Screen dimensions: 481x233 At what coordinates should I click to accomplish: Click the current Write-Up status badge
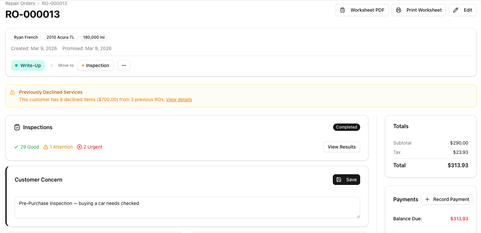[28, 65]
